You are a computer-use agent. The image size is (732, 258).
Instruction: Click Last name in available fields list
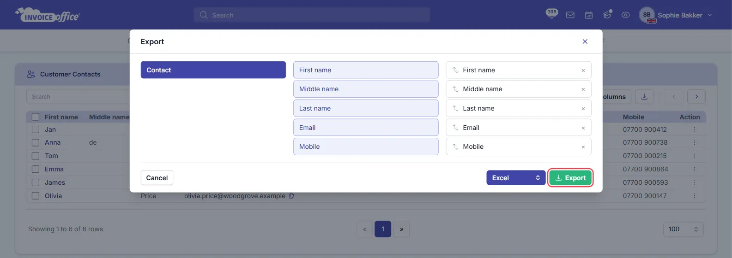point(366,108)
